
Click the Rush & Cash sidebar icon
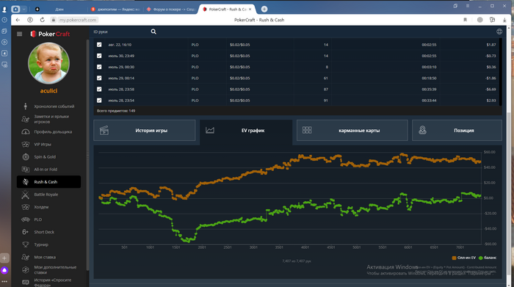tap(26, 182)
